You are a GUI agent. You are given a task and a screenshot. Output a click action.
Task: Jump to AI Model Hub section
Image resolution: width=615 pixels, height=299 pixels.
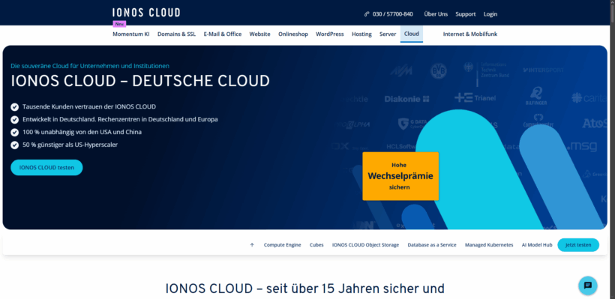tap(537, 245)
